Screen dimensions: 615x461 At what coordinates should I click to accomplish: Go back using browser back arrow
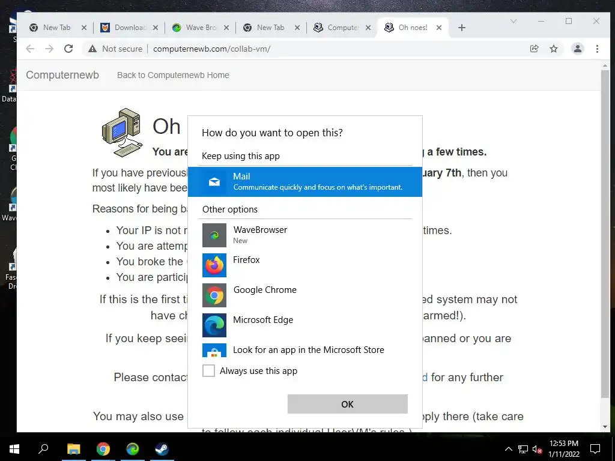[30, 49]
